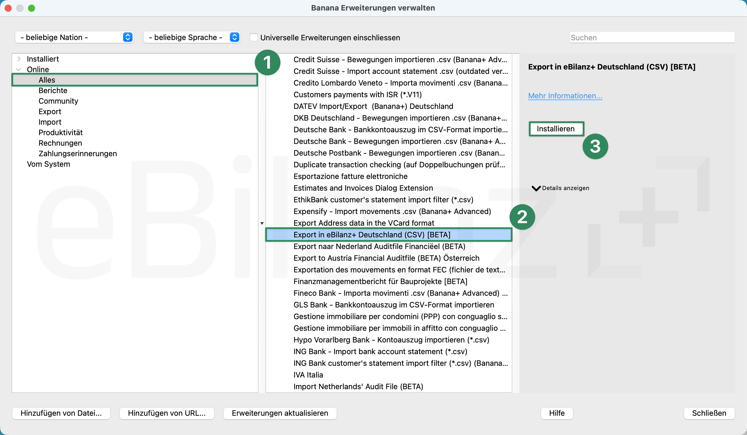The image size is (747, 435).
Task: Close the window with red button
Action: [x=8, y=8]
